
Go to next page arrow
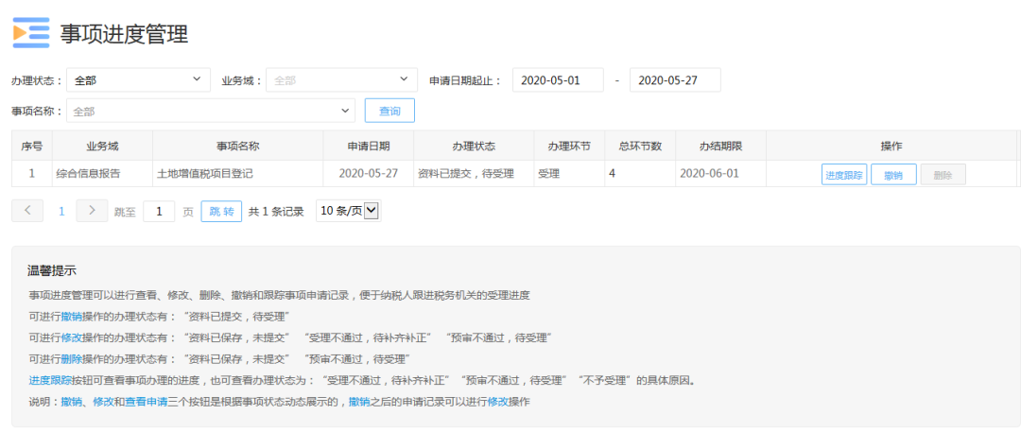coord(92,211)
